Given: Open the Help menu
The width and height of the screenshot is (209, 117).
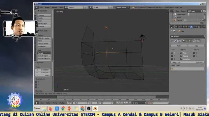Looking at the screenshot, I should (x=61, y=7).
